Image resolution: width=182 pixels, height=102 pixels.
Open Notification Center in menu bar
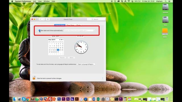[169, 1]
